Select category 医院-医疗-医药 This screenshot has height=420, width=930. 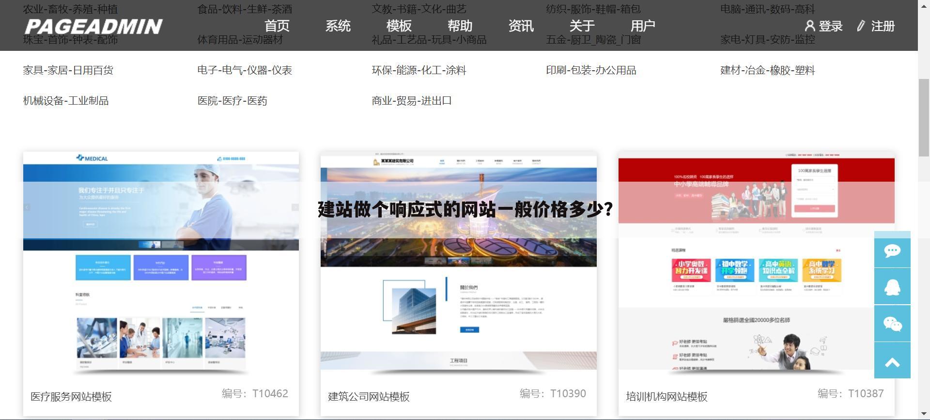232,101
